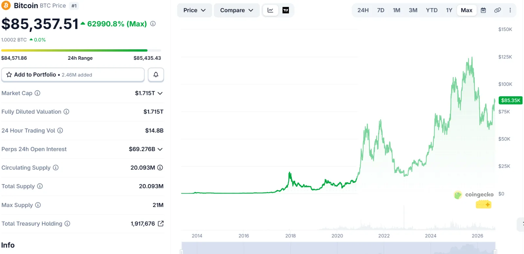524x254 pixels.
Task: Open Fully Diluted Valuation info icon
Action: pyautogui.click(x=66, y=112)
